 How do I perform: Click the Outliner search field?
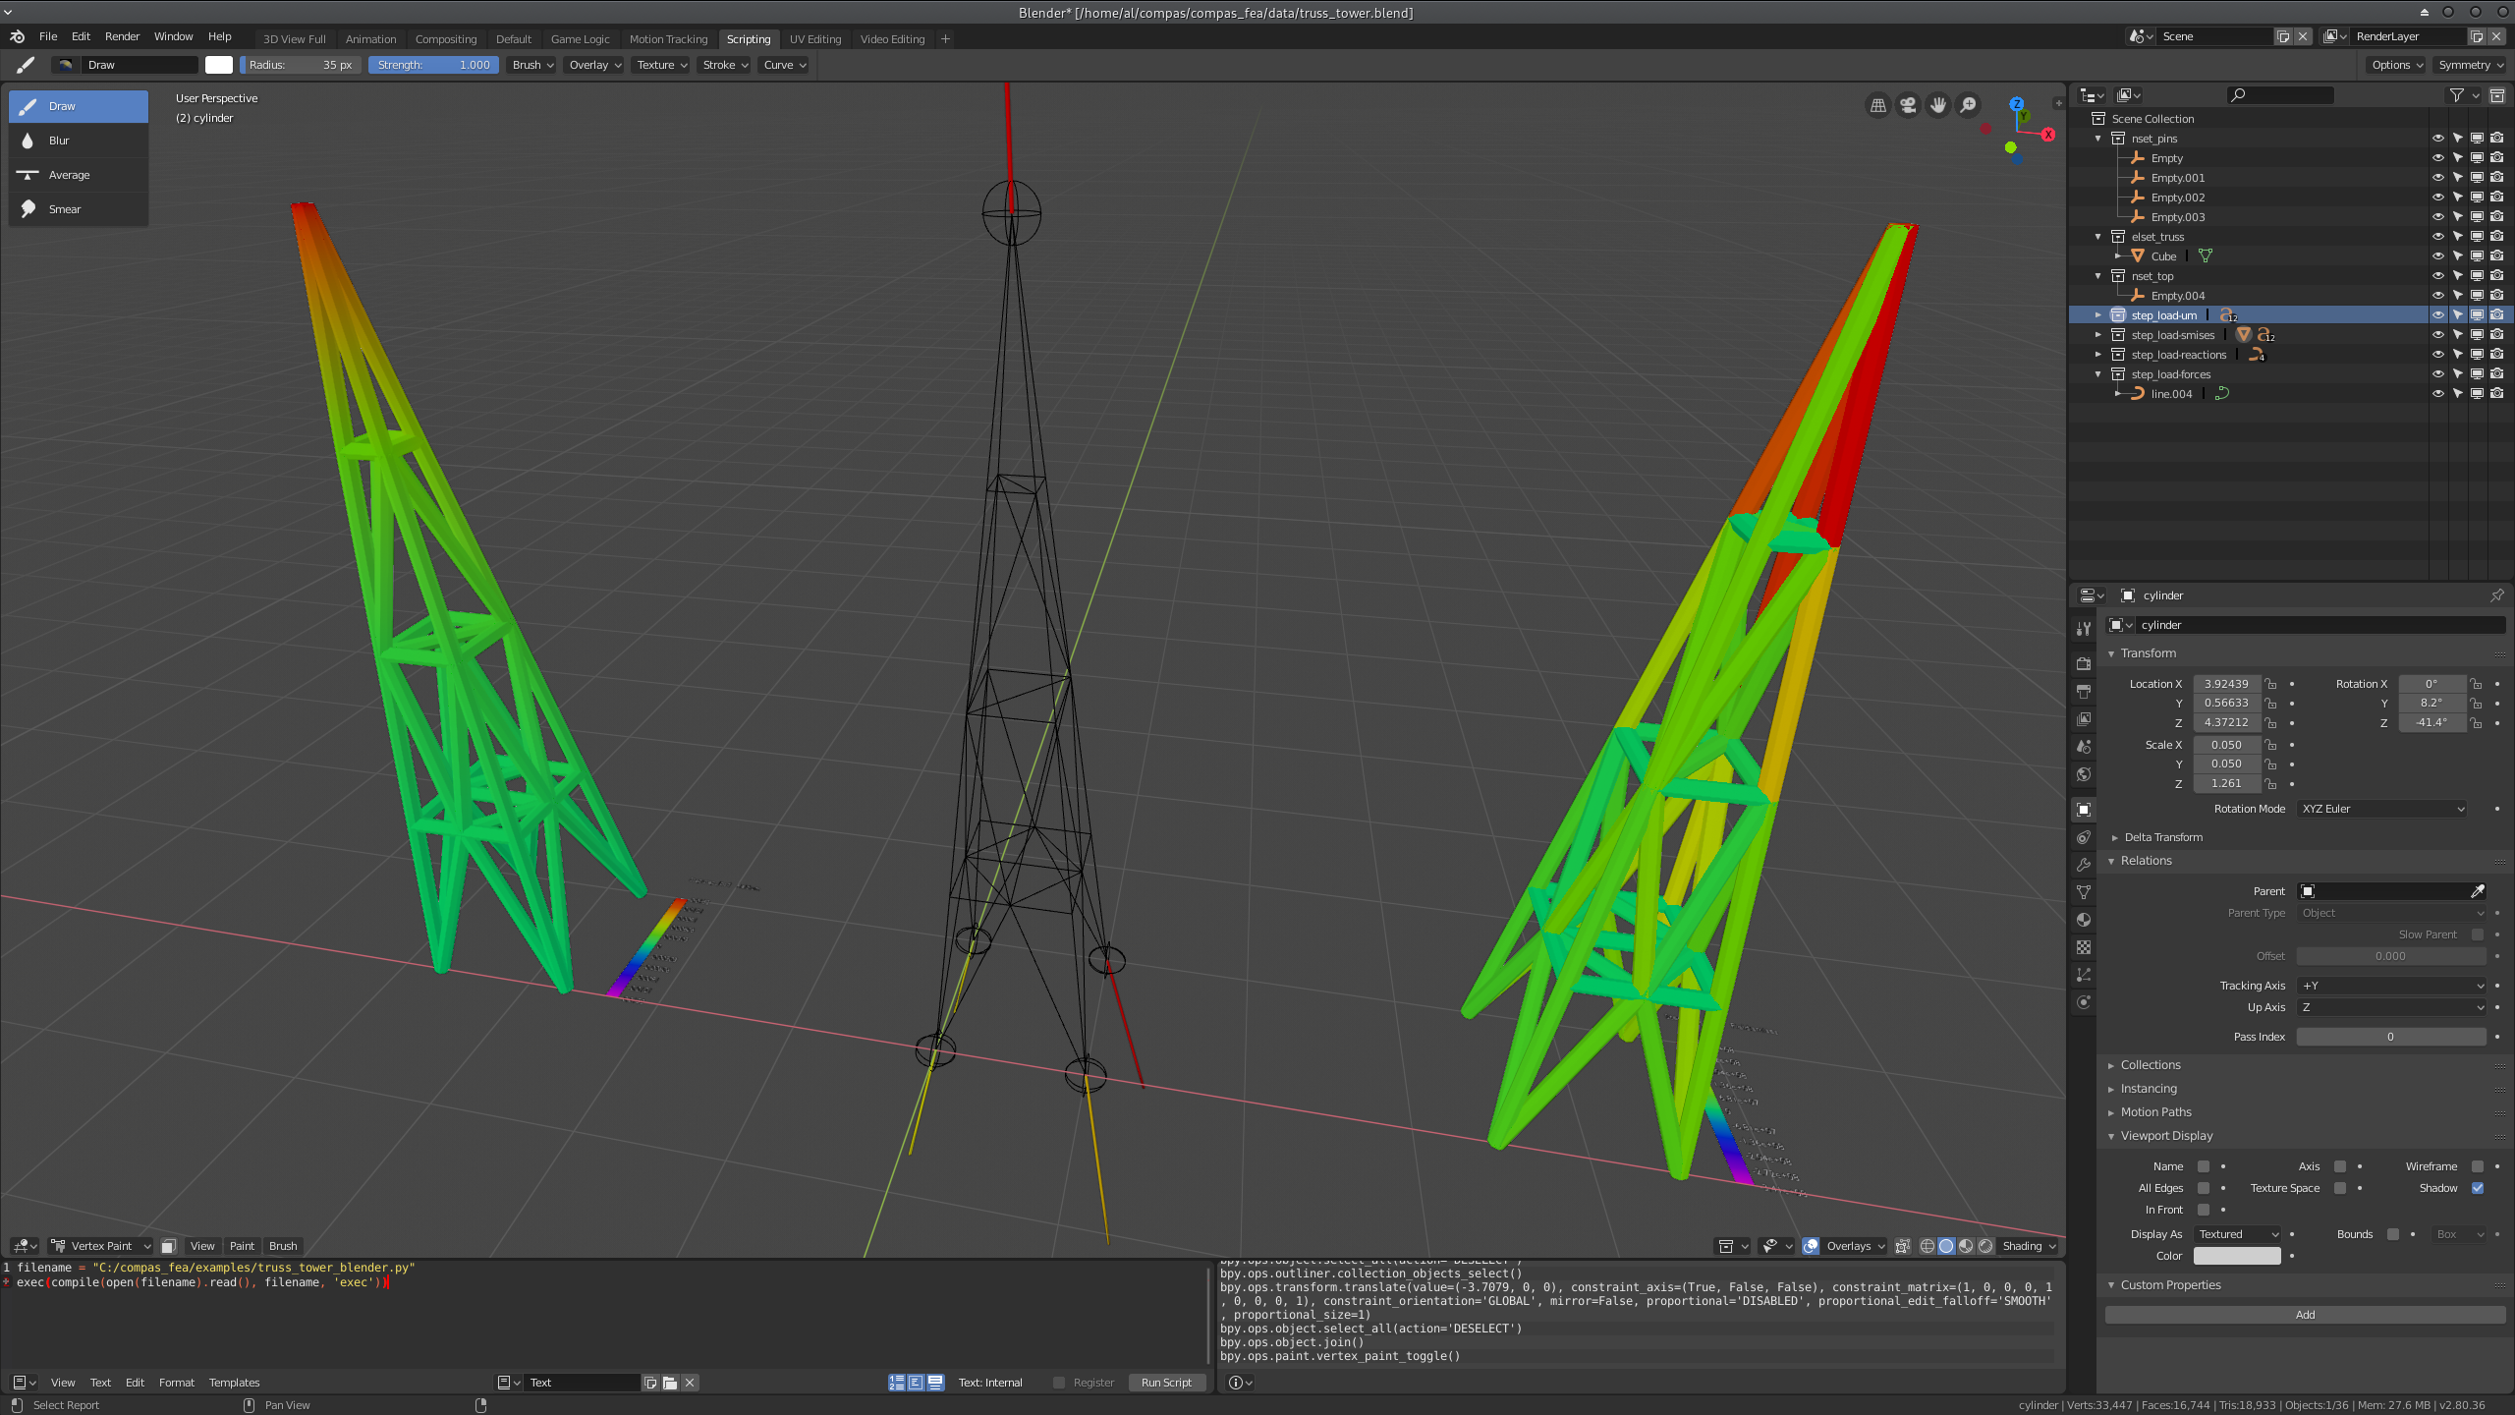2279,94
